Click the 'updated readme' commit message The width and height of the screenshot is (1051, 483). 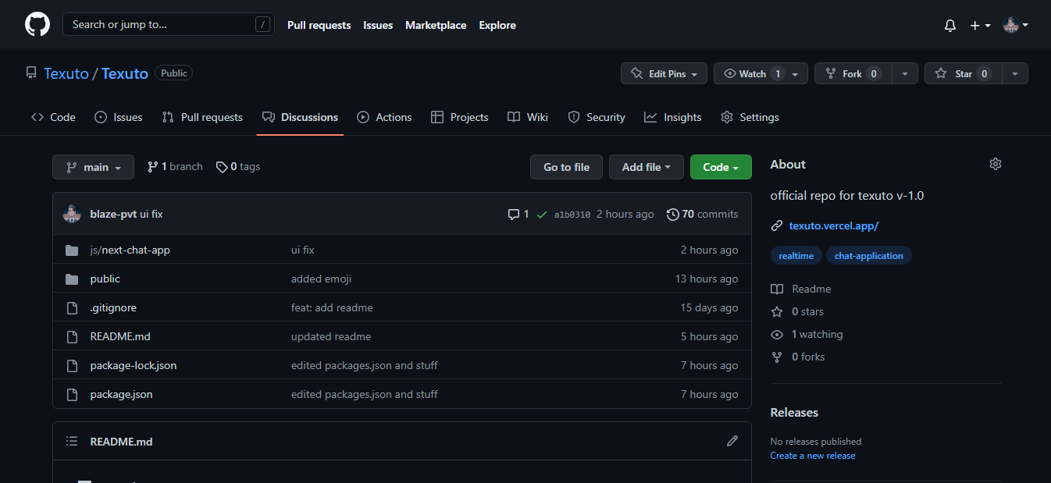pos(331,336)
